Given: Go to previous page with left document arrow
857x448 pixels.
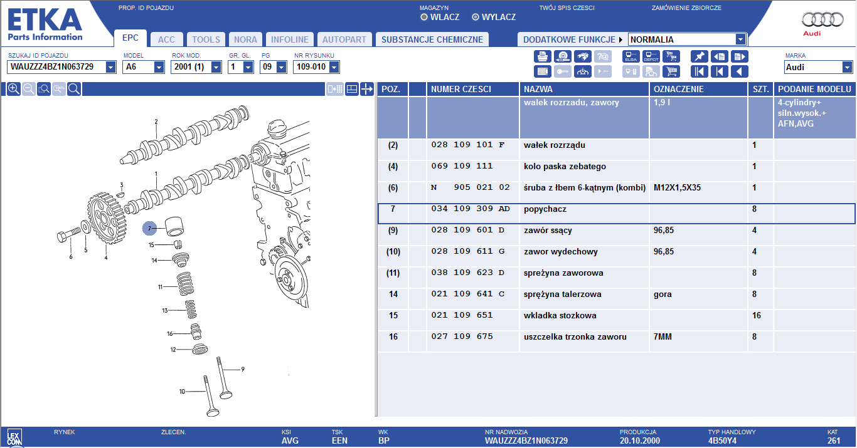Looking at the screenshot, I should (x=720, y=56).
